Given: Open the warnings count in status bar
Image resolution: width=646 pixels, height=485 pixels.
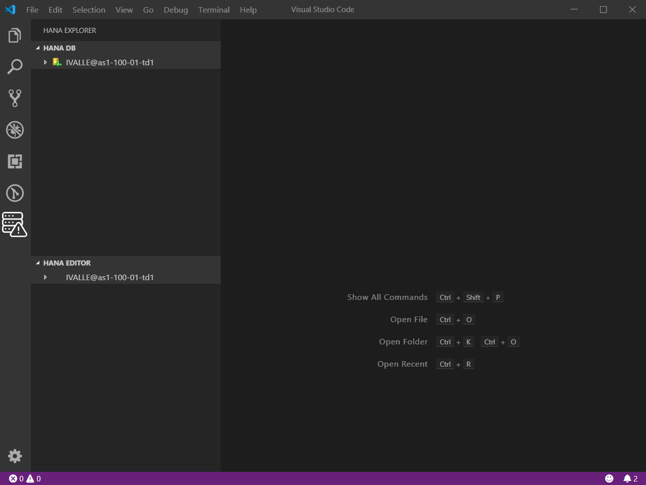Looking at the screenshot, I should coord(33,478).
